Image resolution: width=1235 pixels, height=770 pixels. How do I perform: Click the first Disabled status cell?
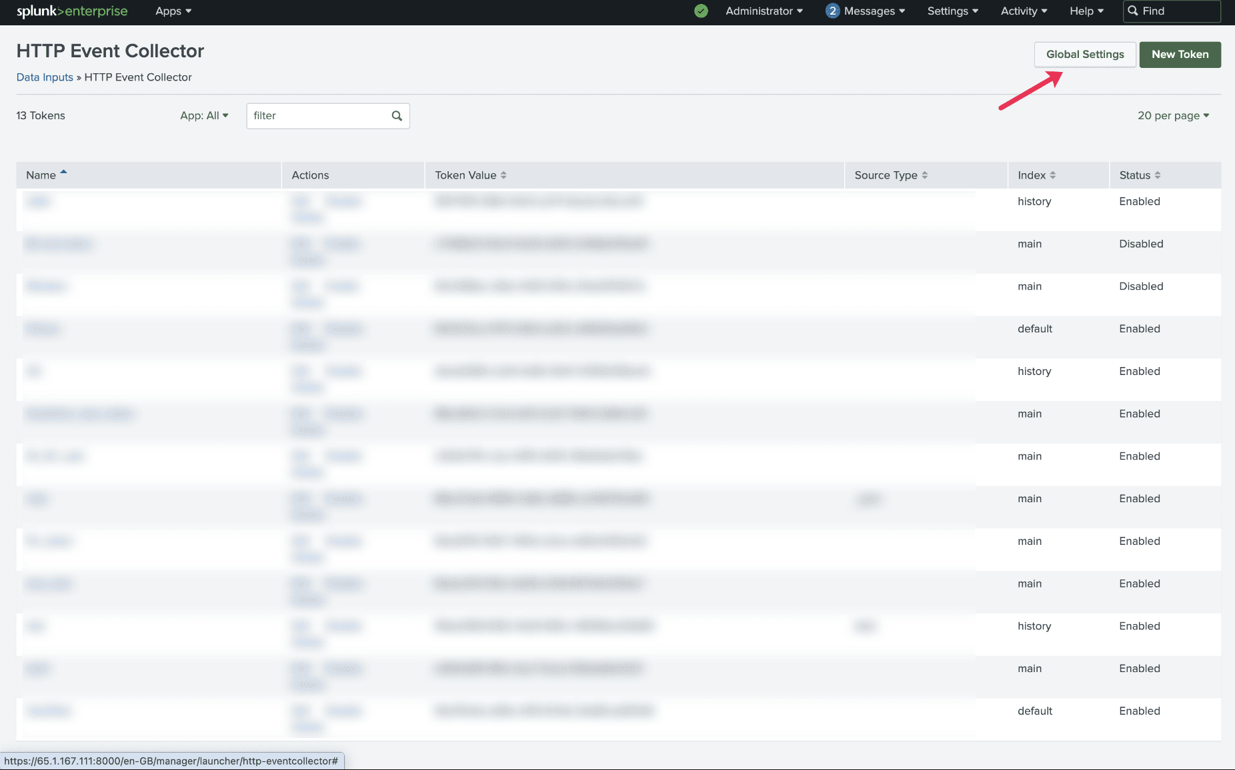pos(1141,244)
